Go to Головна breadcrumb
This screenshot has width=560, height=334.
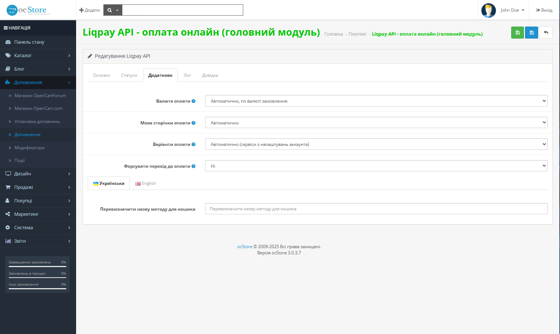(x=334, y=34)
